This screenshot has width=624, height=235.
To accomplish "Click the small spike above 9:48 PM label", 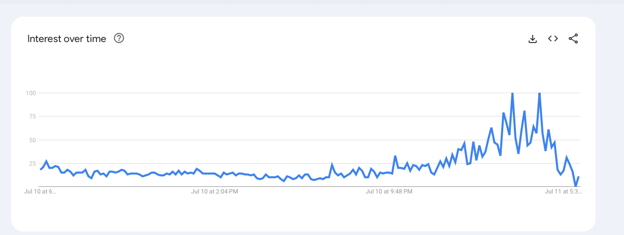I will 395,156.
